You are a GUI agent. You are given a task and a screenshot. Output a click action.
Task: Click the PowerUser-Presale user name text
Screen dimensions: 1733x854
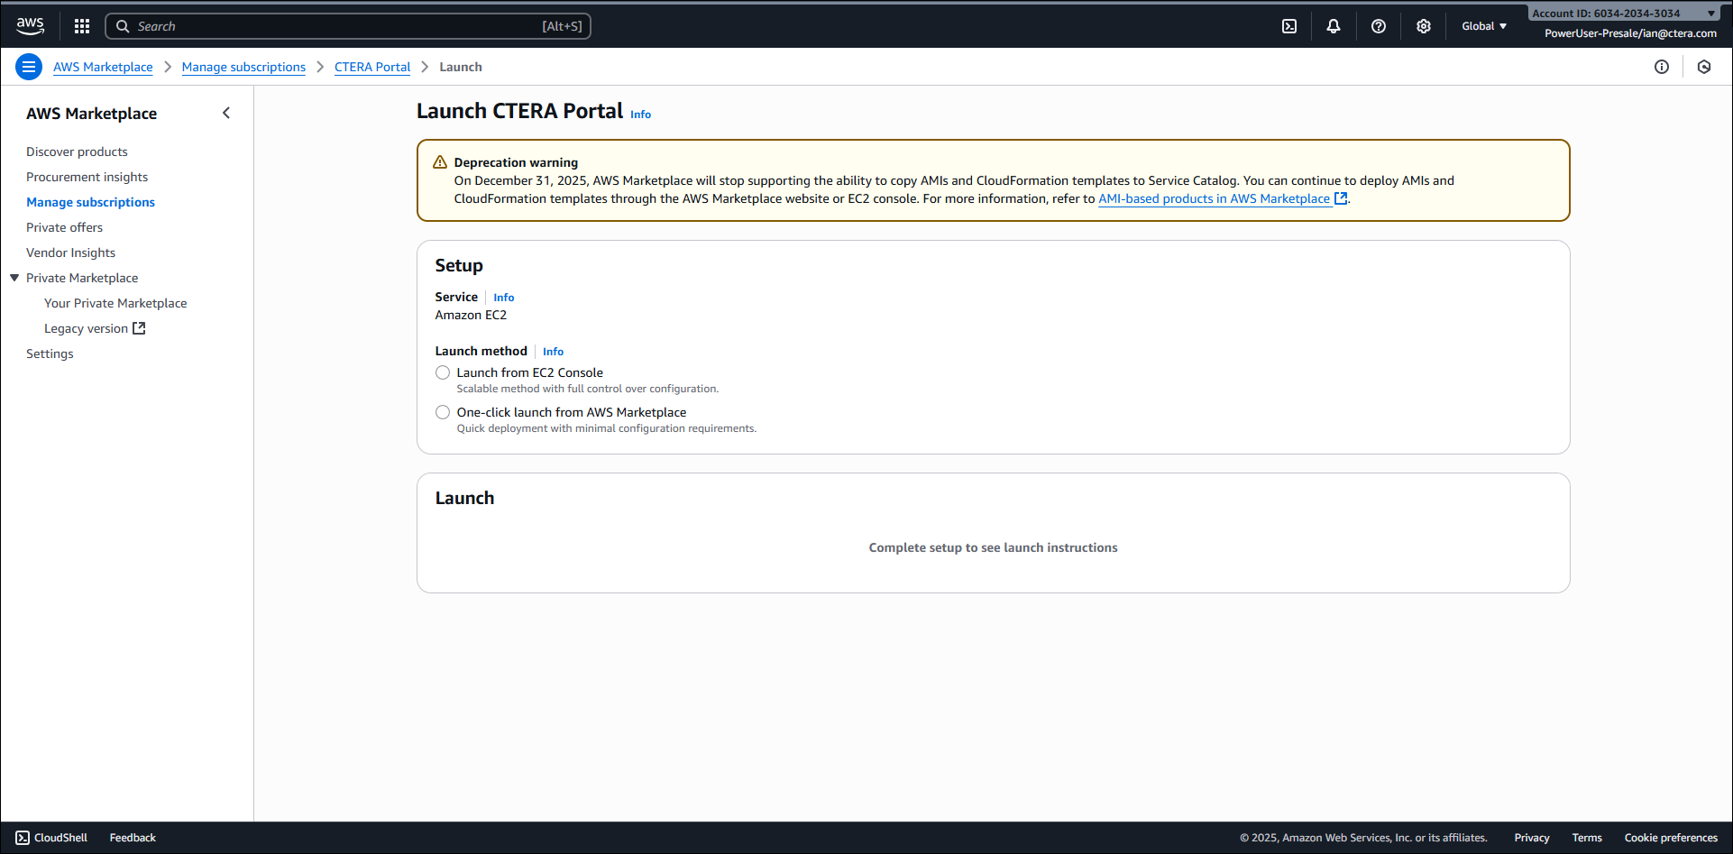tap(1630, 33)
